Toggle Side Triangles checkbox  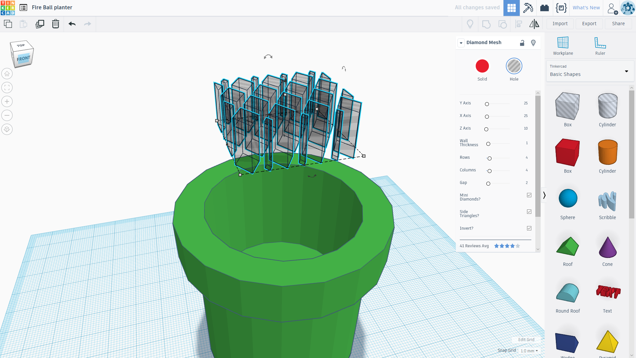529,212
